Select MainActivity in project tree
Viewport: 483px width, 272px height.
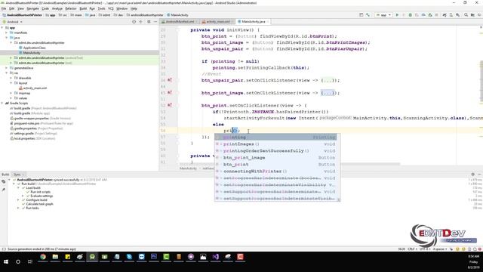coord(32,53)
